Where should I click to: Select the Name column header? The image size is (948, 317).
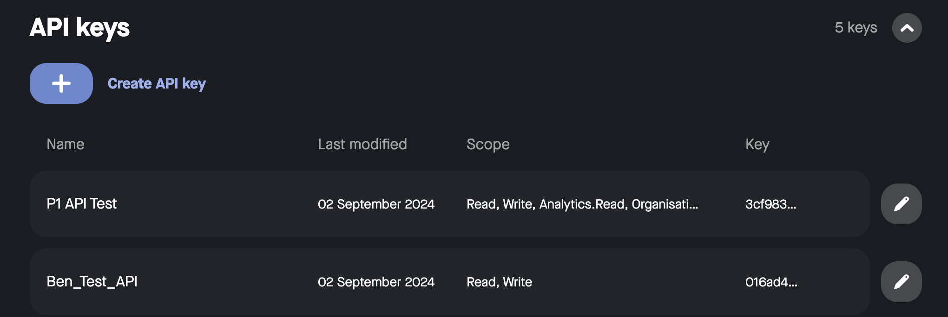click(66, 144)
